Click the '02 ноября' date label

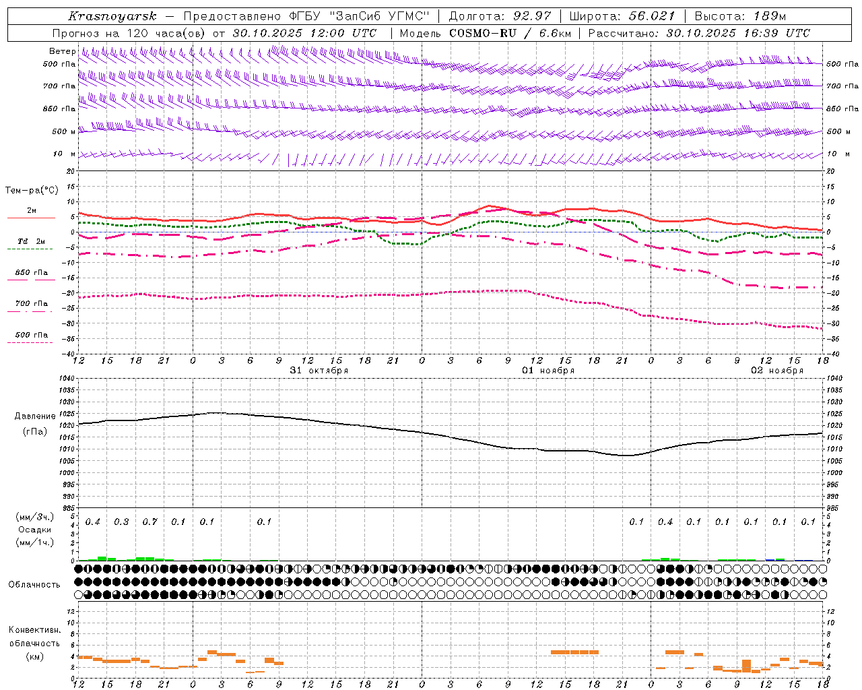pyautogui.click(x=777, y=371)
